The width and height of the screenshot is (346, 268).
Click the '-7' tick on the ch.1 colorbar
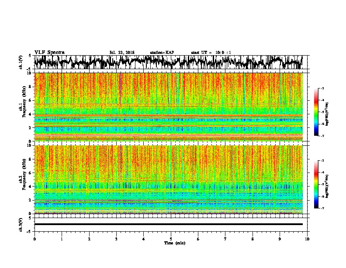tap(322, 136)
